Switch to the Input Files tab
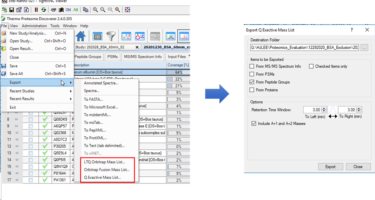The width and height of the screenshot is (375, 200). pos(177,57)
